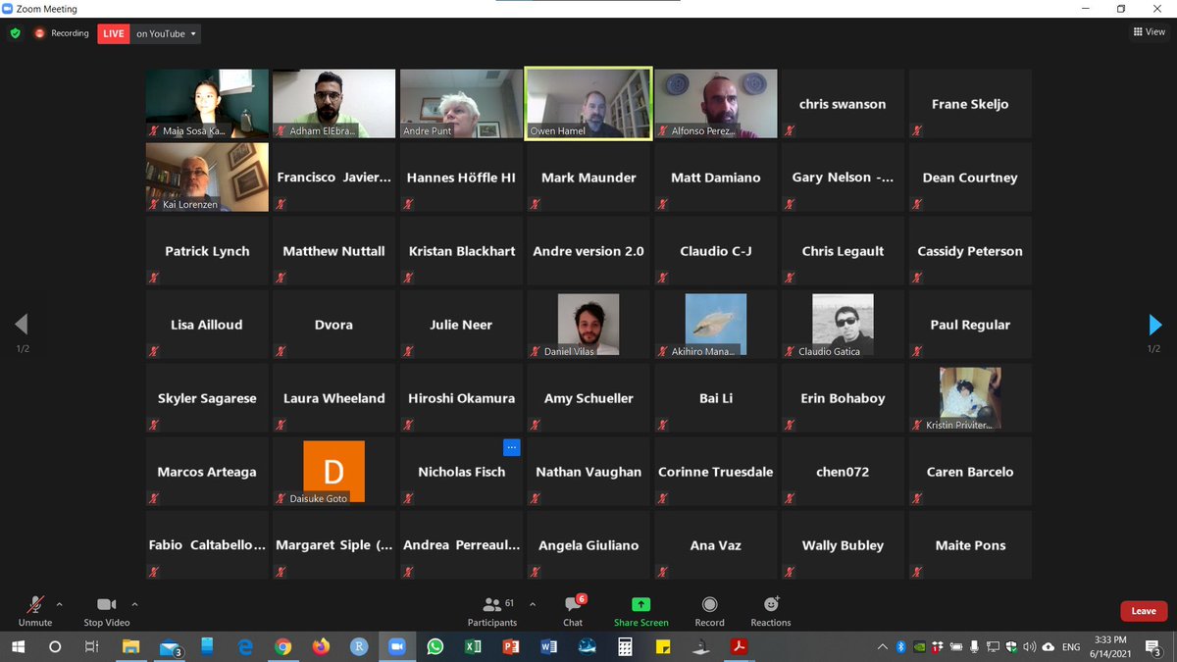Open Excel from taskbar

(473, 647)
